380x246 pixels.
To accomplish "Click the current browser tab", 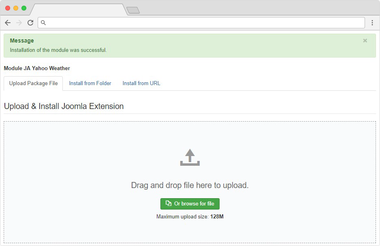I will [78, 10].
